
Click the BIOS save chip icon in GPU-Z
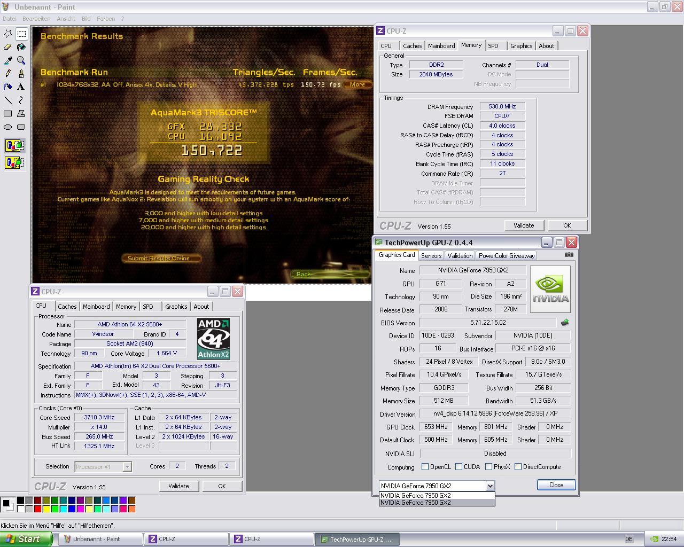[x=565, y=323]
